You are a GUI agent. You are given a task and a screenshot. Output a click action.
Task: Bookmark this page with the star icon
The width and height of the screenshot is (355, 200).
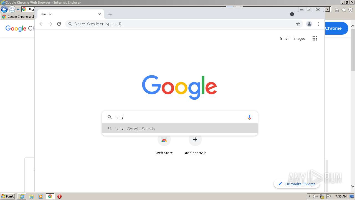point(298,24)
